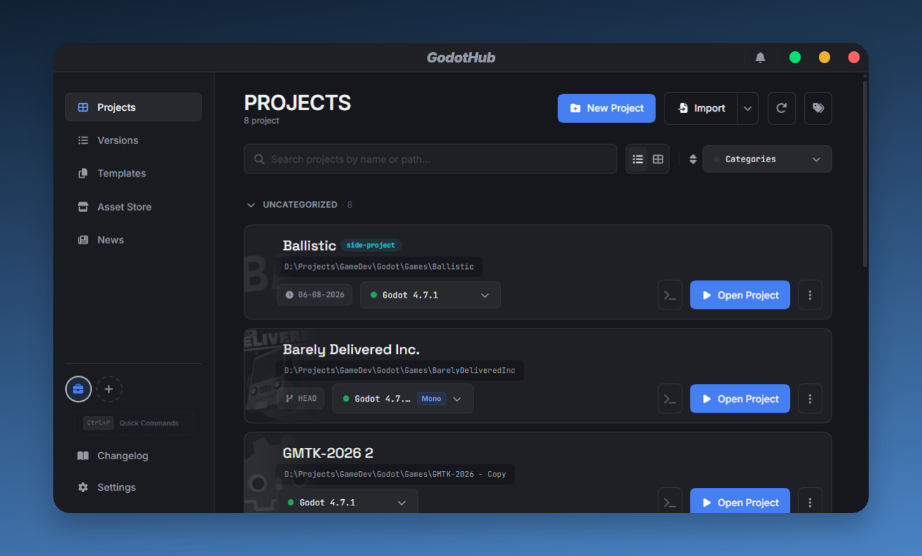Go to Templates in sidebar
Screen dimensions: 922x556
[x=133, y=173]
